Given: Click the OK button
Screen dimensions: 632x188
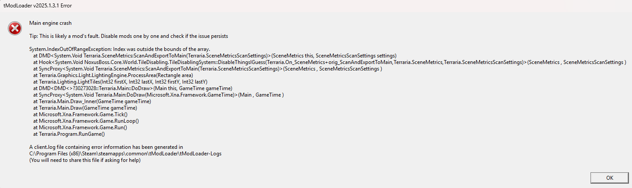Looking at the screenshot, I should click(609, 178).
